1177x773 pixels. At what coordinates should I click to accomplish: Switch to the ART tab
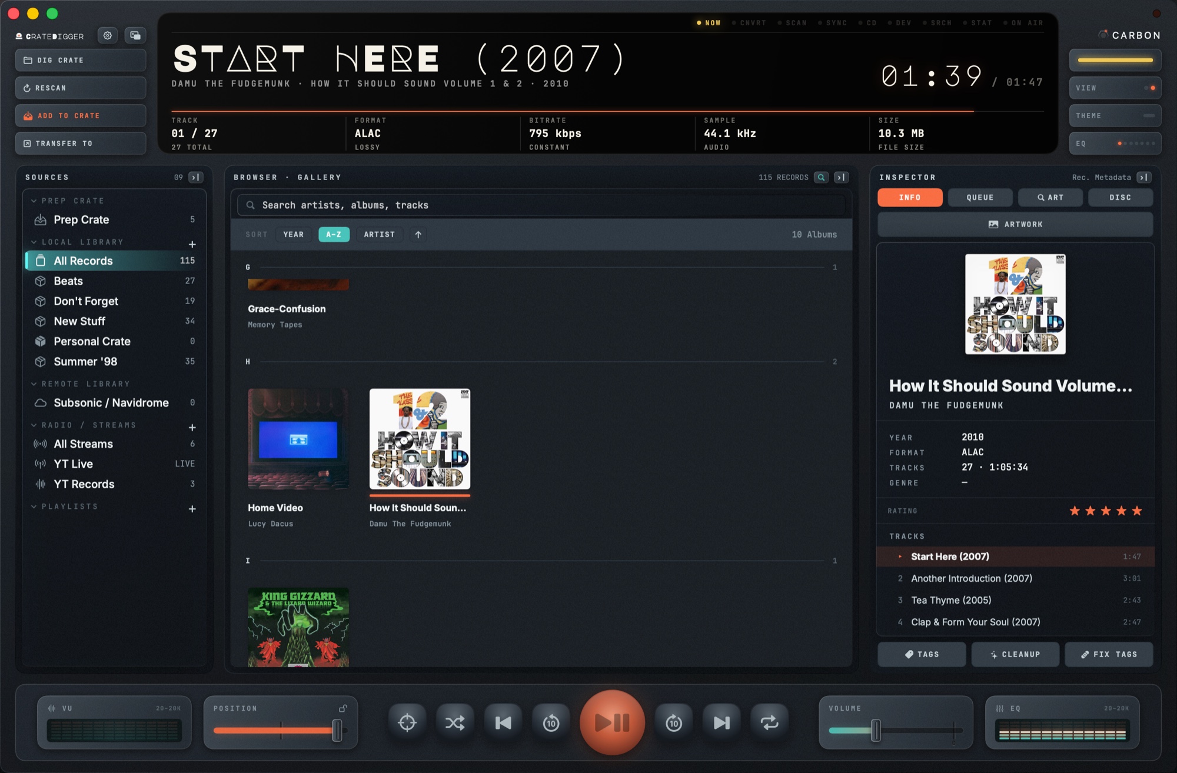tap(1050, 198)
